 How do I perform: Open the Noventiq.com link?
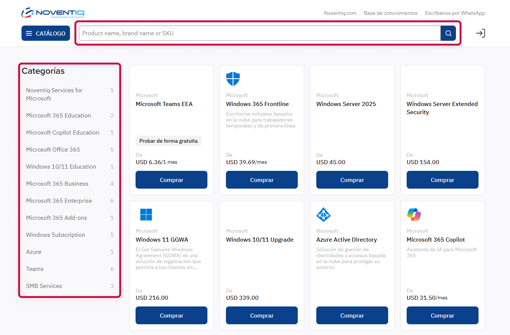pyautogui.click(x=340, y=13)
